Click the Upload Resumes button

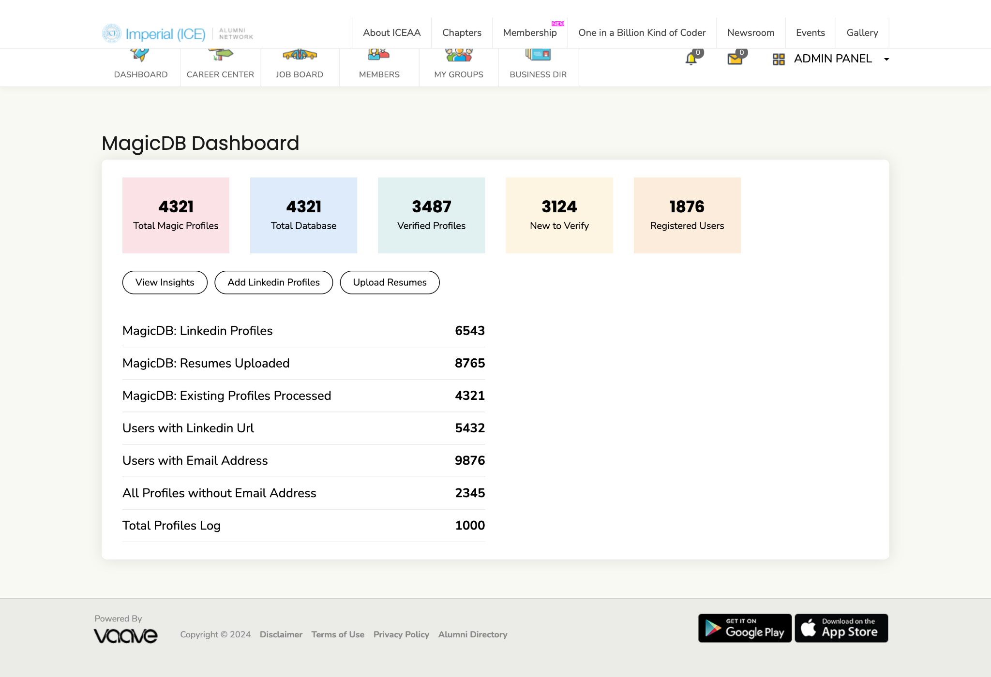coord(390,282)
